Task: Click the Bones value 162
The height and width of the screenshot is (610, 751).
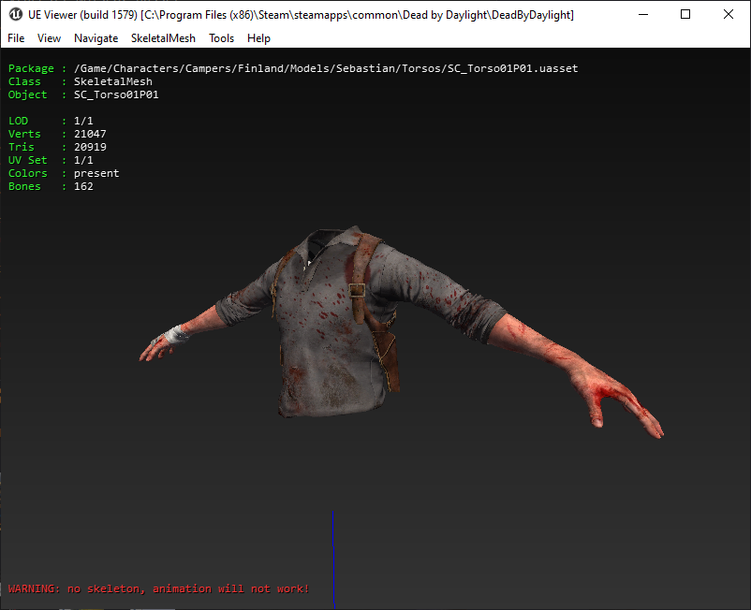Action: (x=83, y=186)
